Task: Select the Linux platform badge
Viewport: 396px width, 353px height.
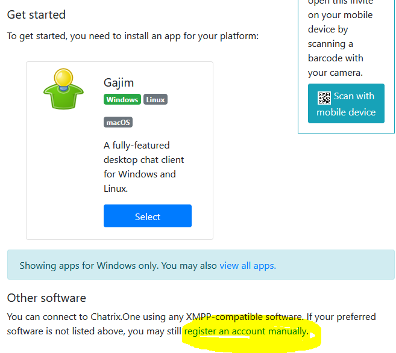Action: pyautogui.click(x=155, y=100)
